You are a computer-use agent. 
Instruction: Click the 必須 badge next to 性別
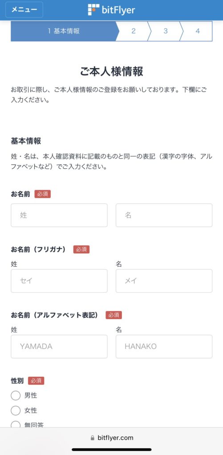[x=36, y=381]
